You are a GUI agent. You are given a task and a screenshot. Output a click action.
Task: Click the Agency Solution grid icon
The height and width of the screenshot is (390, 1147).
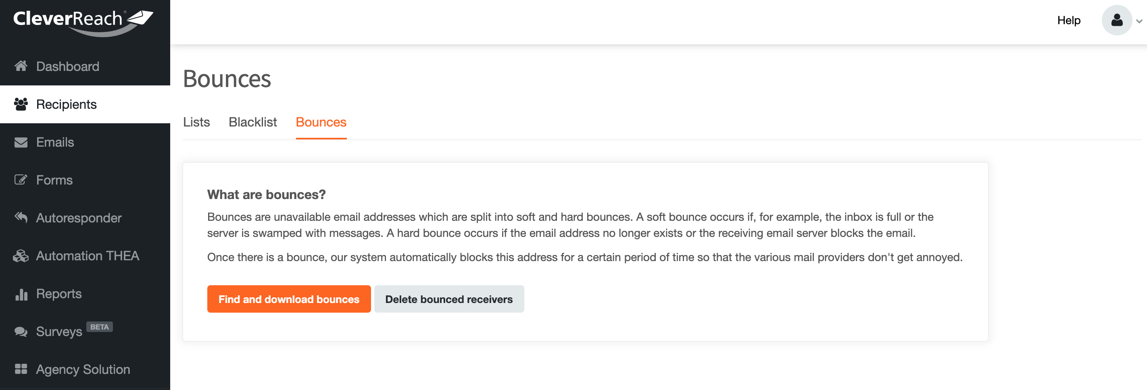click(21, 369)
